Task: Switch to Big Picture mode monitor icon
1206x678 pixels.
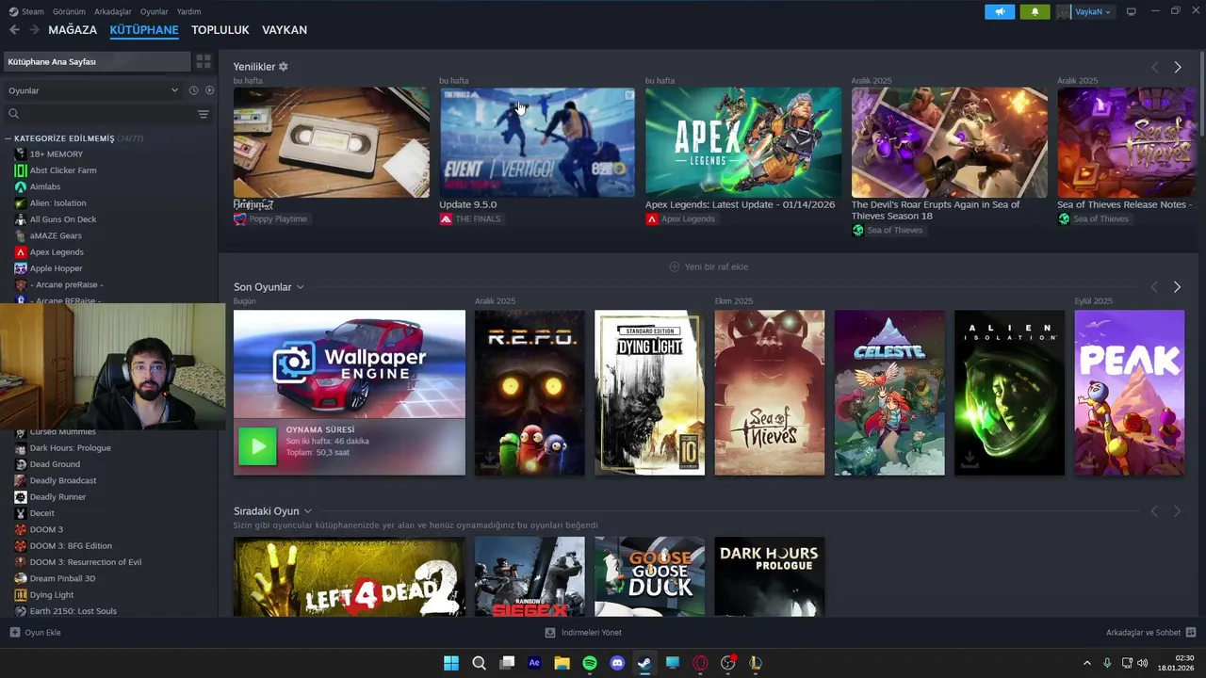Action: (1131, 11)
